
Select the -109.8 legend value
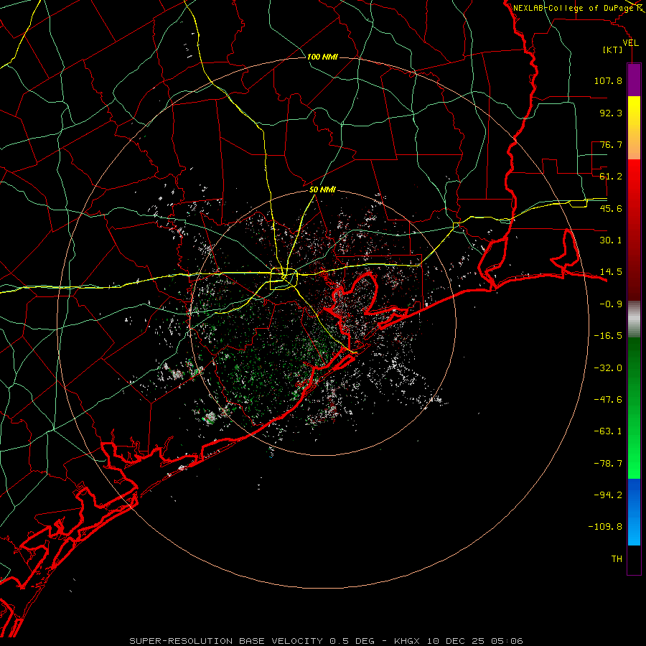[605, 527]
